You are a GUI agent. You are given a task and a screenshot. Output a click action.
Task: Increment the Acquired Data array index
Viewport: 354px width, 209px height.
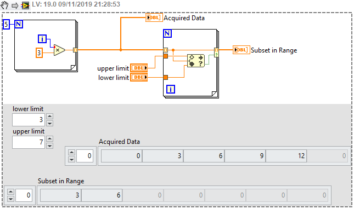71,153
